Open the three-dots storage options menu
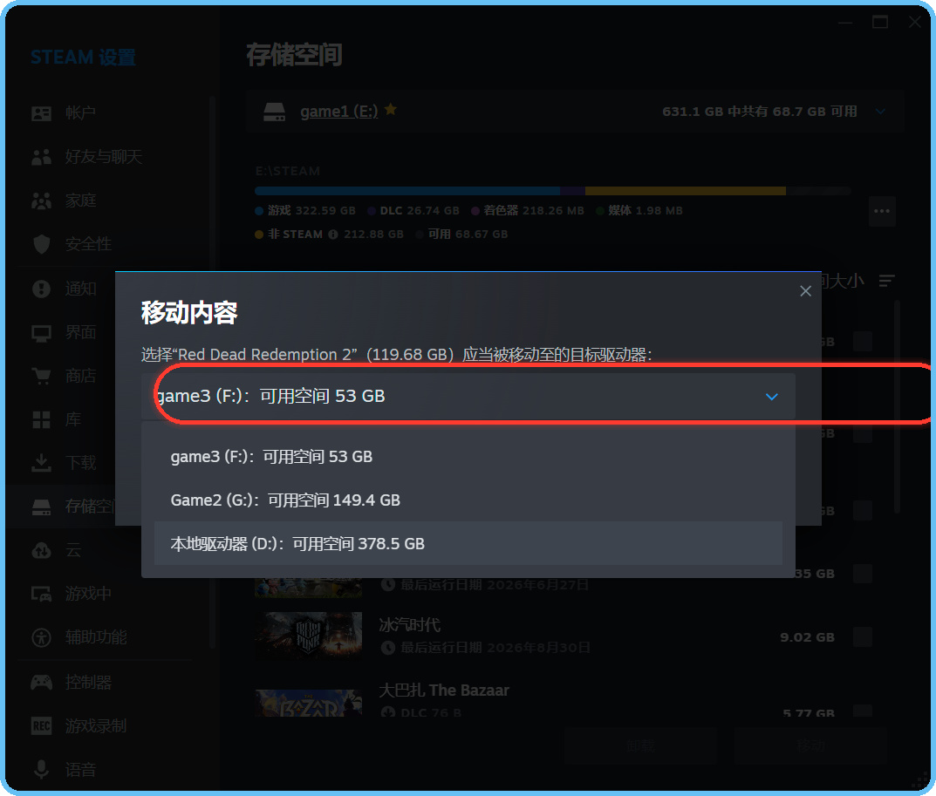The image size is (936, 796). (882, 211)
